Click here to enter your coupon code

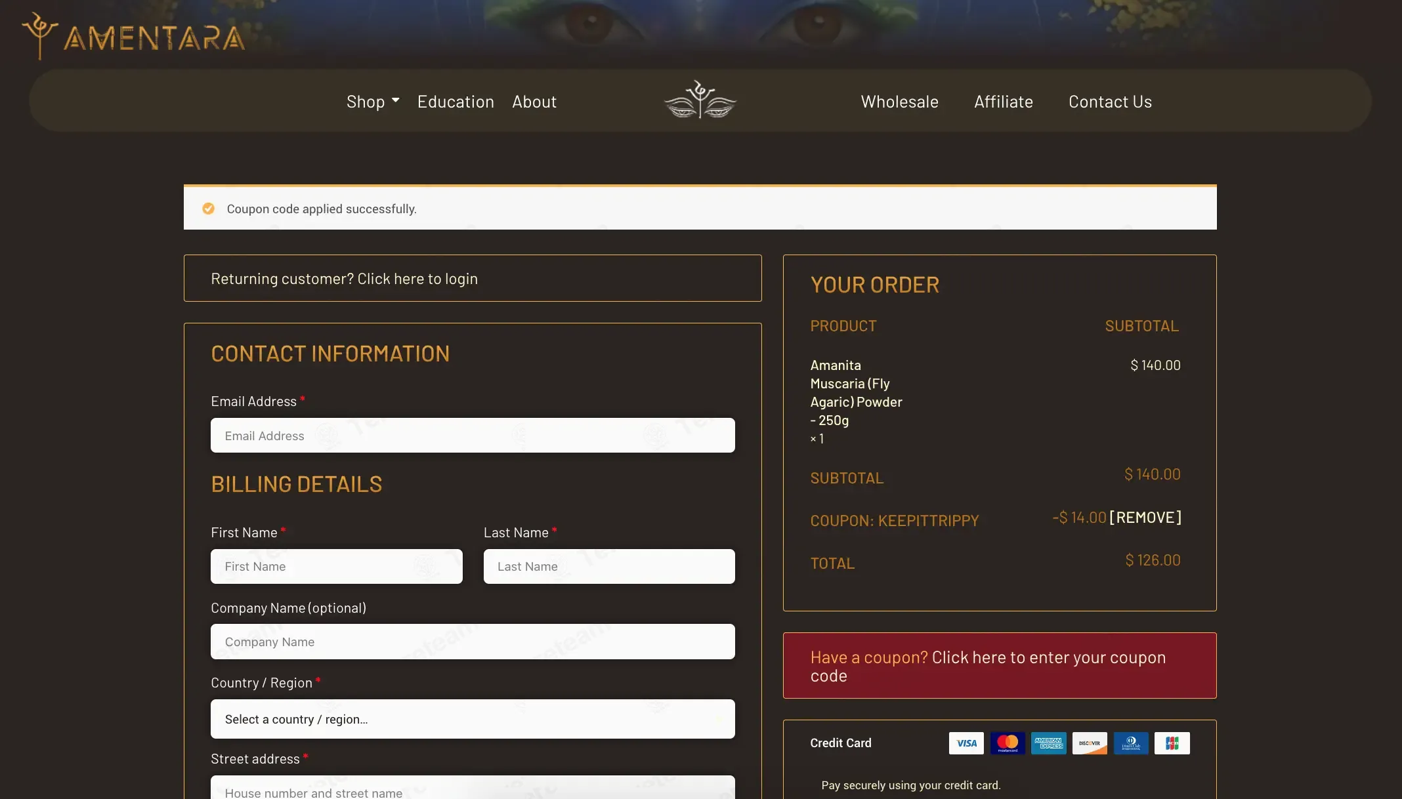click(988, 666)
